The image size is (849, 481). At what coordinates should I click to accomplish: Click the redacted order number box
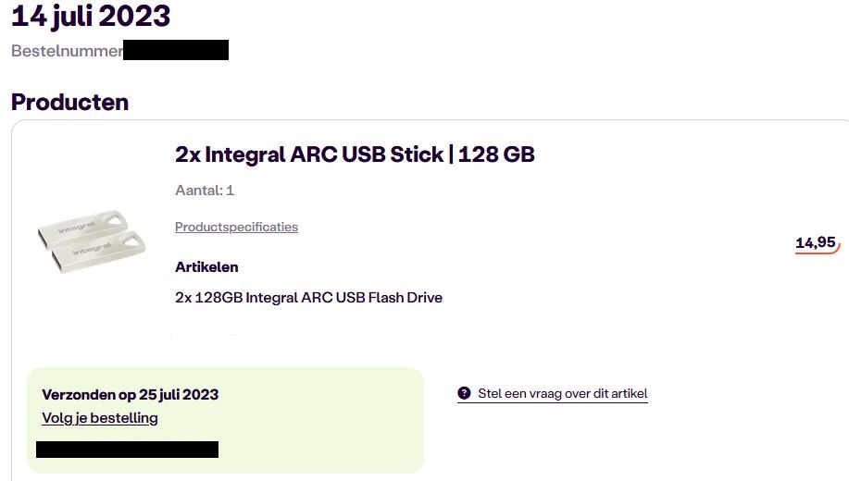click(x=176, y=50)
